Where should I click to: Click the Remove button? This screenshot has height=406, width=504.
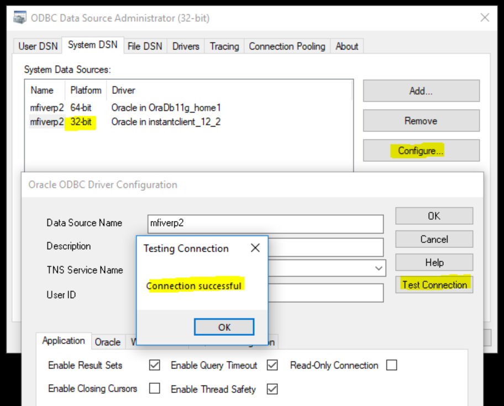pos(421,121)
